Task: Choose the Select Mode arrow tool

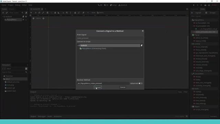Action: 31,13
